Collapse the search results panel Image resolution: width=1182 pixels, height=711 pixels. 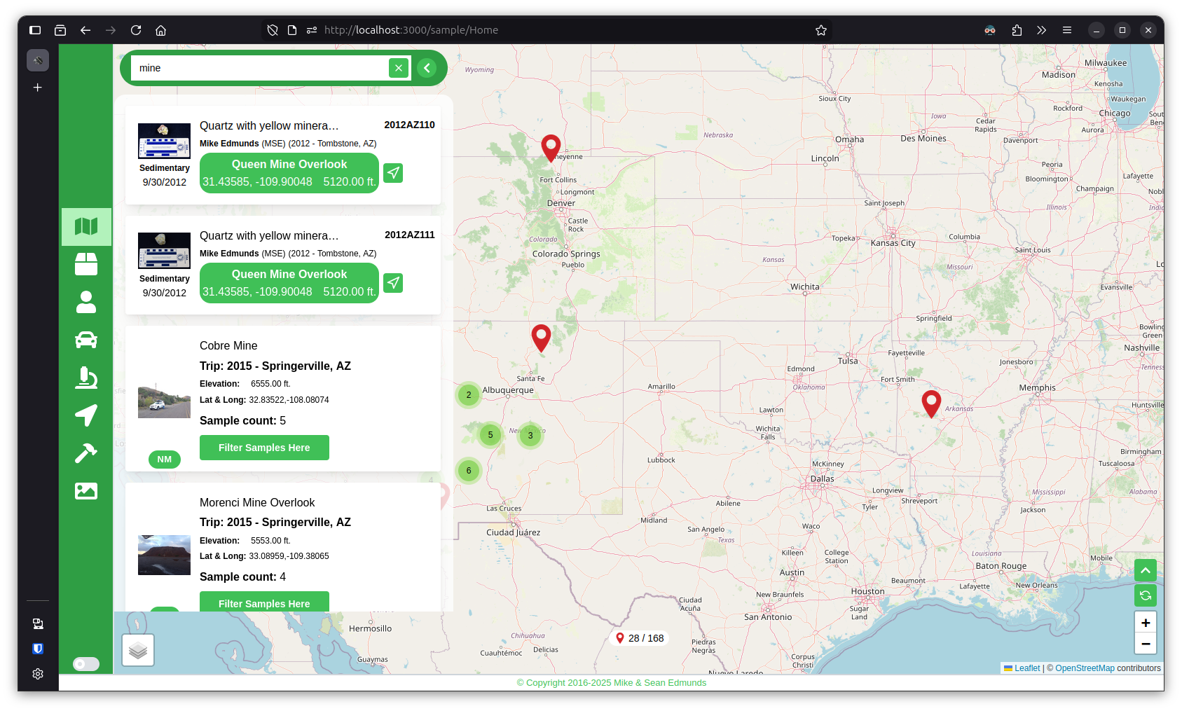(427, 68)
